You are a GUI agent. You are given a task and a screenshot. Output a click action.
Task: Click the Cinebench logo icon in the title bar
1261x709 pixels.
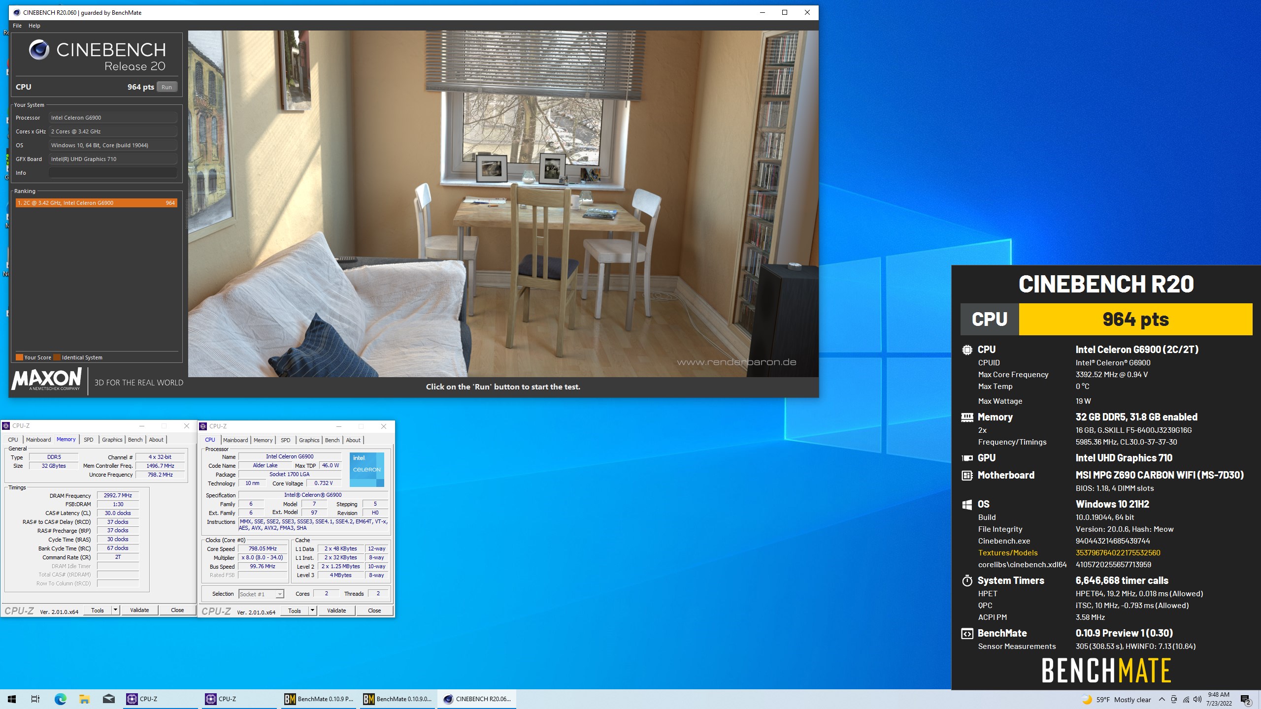[17, 12]
